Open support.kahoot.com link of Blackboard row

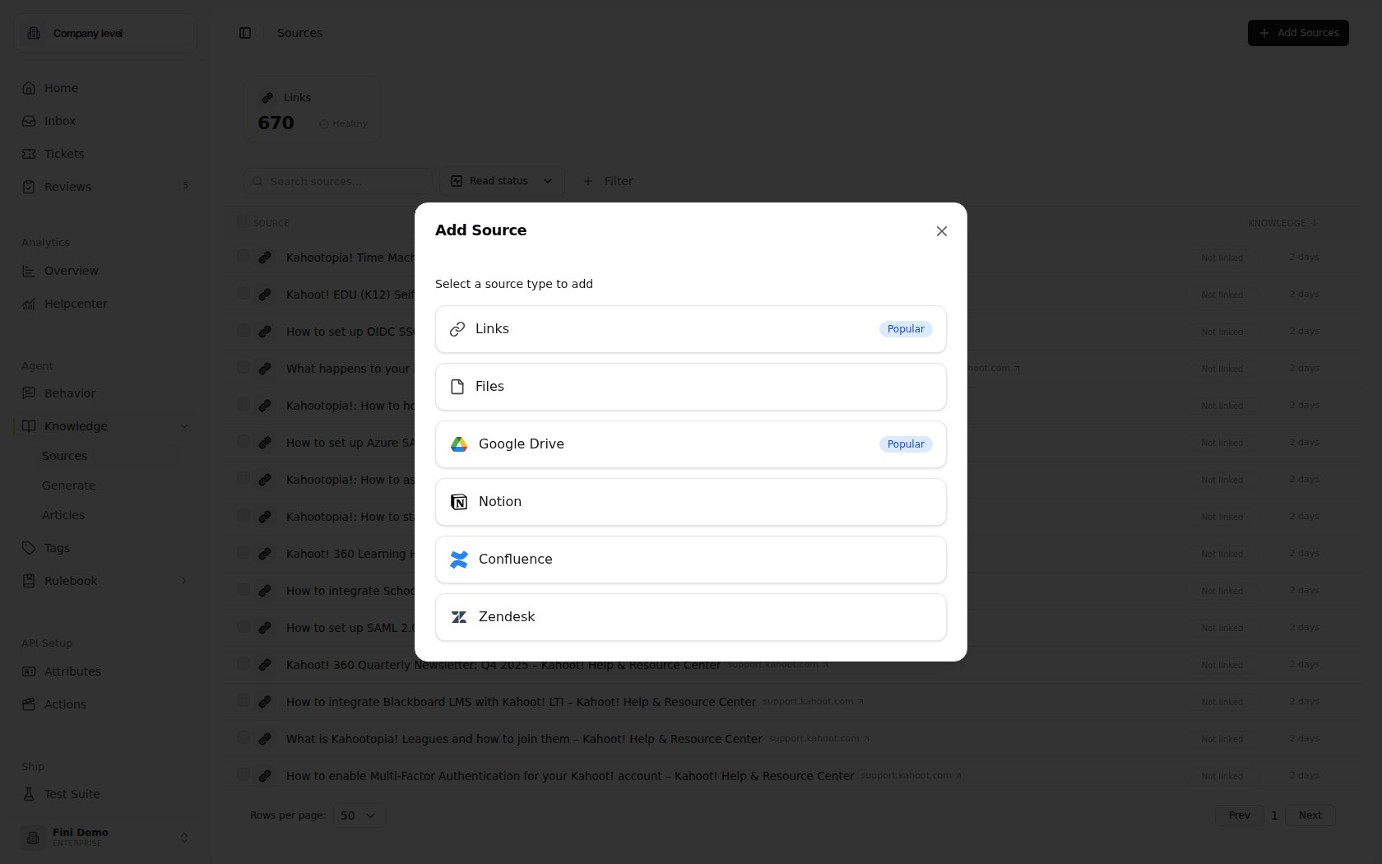pyautogui.click(x=813, y=701)
